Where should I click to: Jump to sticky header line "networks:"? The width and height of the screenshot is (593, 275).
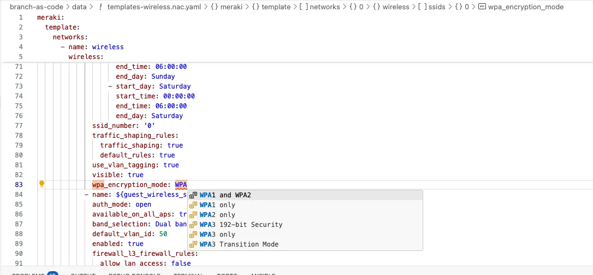tap(70, 37)
